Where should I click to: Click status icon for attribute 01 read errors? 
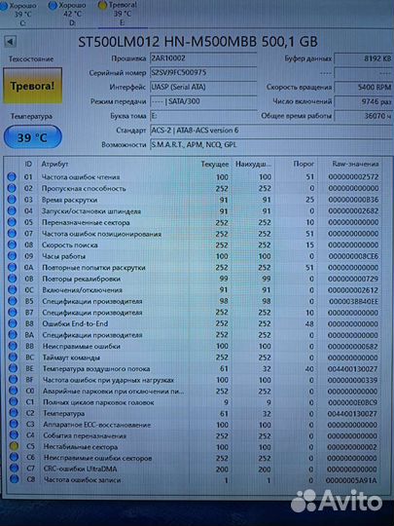coord(12,176)
